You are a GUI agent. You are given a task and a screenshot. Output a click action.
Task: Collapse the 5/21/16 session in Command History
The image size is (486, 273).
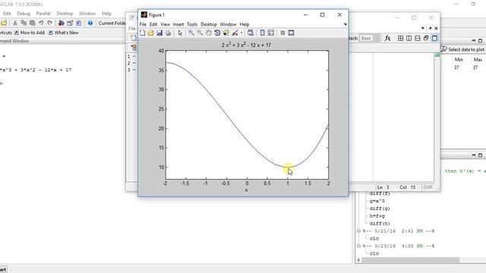coord(358,231)
